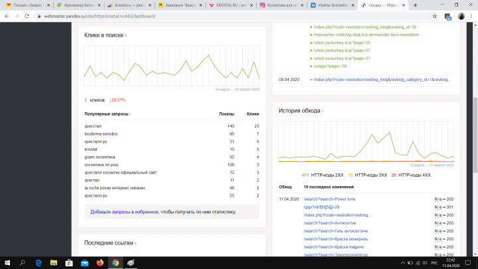Click the URL address bar
The width and height of the screenshot is (478, 269).
tap(232, 16)
